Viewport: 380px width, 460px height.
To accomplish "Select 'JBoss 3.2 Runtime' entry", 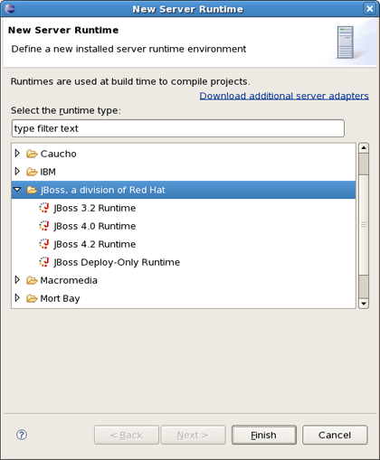I will click(x=95, y=208).
